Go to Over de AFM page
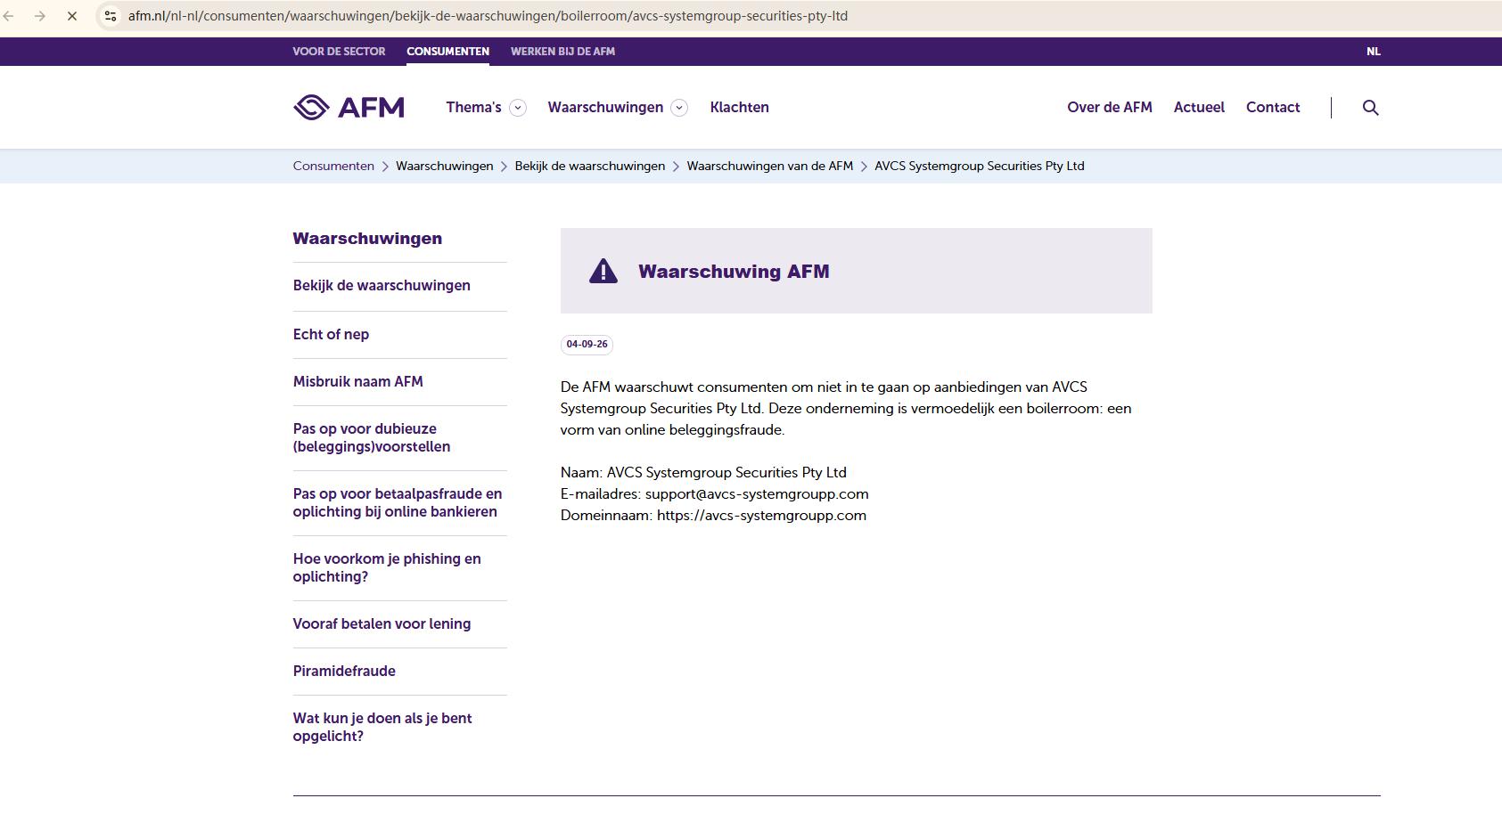 pyautogui.click(x=1110, y=108)
